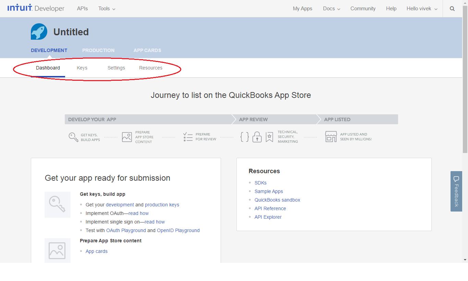Click the Get your app ready heading

[108, 178]
